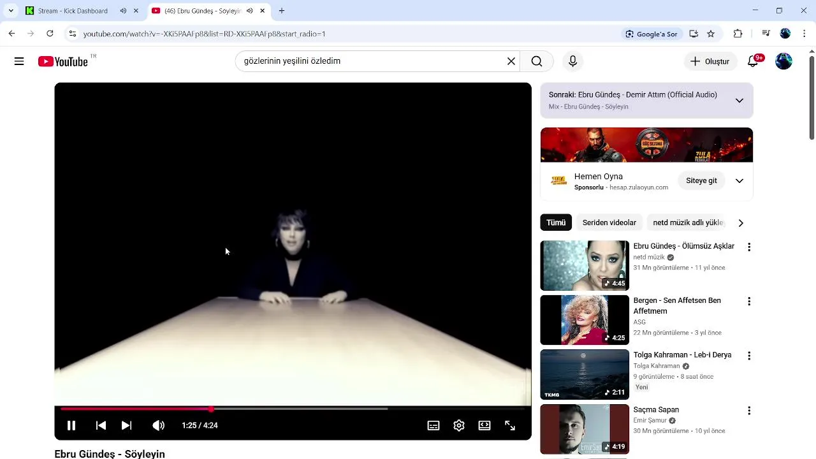Viewport: 816px width, 459px height.
Task: Mute the Ebru Gündeş tab audio
Action: tap(249, 11)
